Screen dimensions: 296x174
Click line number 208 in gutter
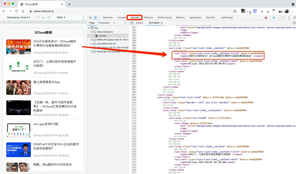(134, 97)
